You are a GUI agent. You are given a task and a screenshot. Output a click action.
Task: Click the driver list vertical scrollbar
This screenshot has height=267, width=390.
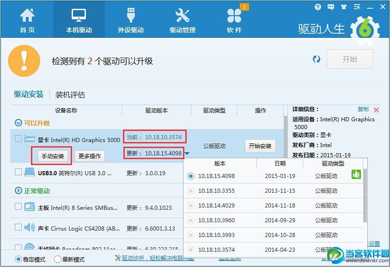[285, 136]
